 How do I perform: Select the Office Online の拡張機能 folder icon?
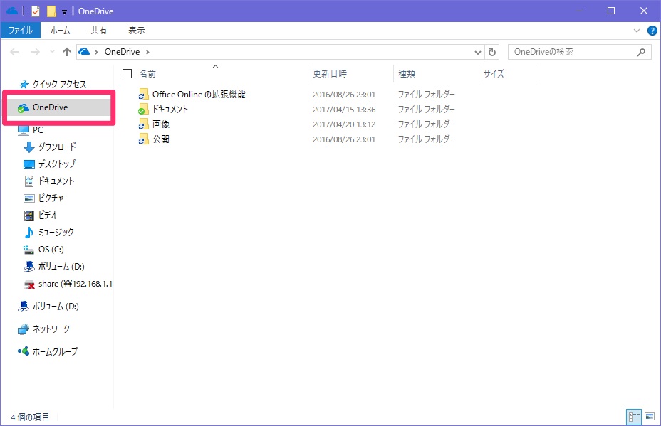[144, 95]
